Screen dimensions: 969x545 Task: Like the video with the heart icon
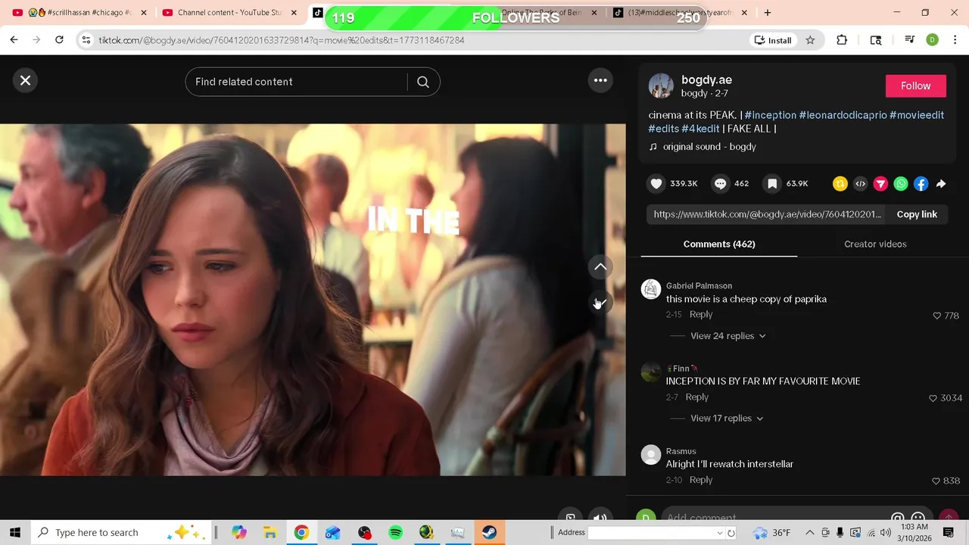coord(656,183)
